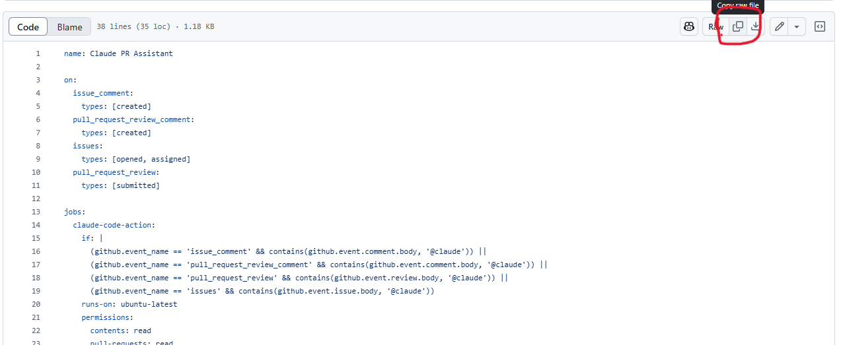The height and width of the screenshot is (345, 843).
Task: Click the 'if: |' line
Action: point(92,238)
